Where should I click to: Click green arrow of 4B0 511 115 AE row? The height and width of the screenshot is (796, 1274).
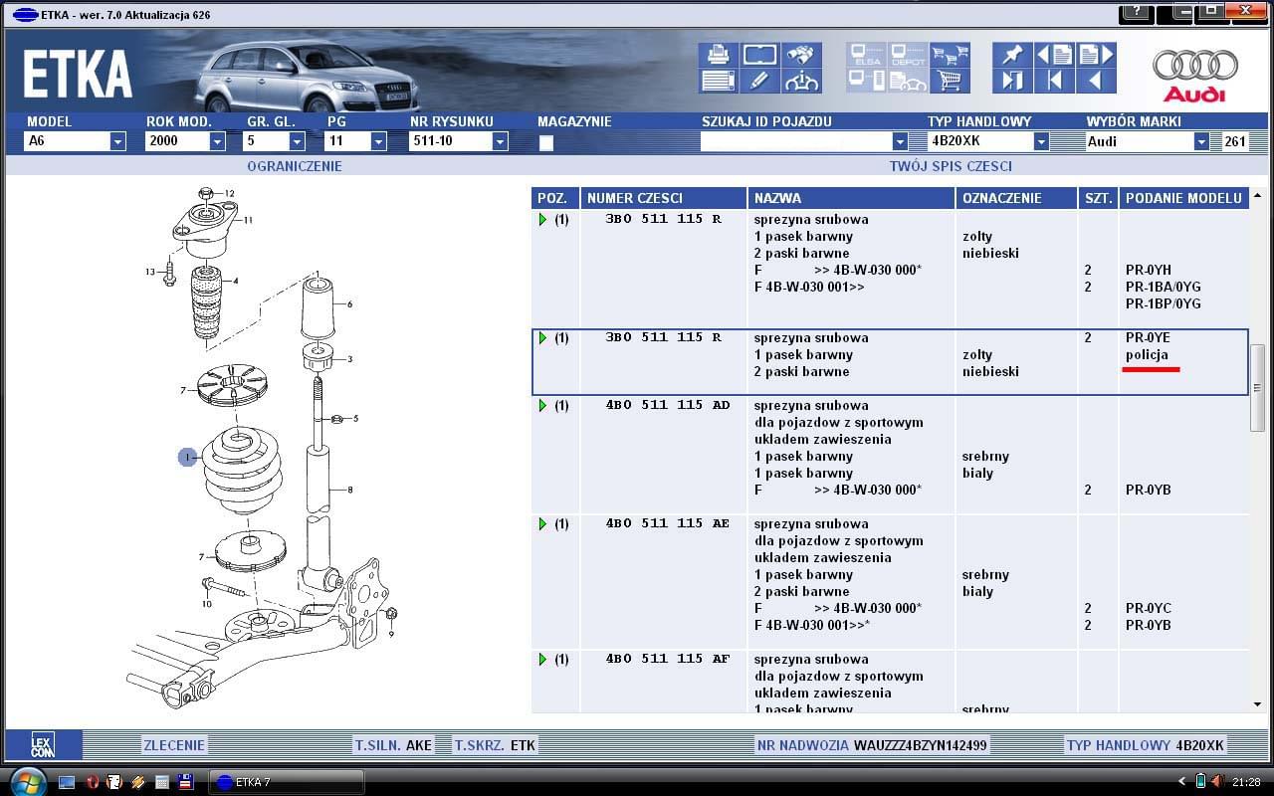click(x=542, y=524)
